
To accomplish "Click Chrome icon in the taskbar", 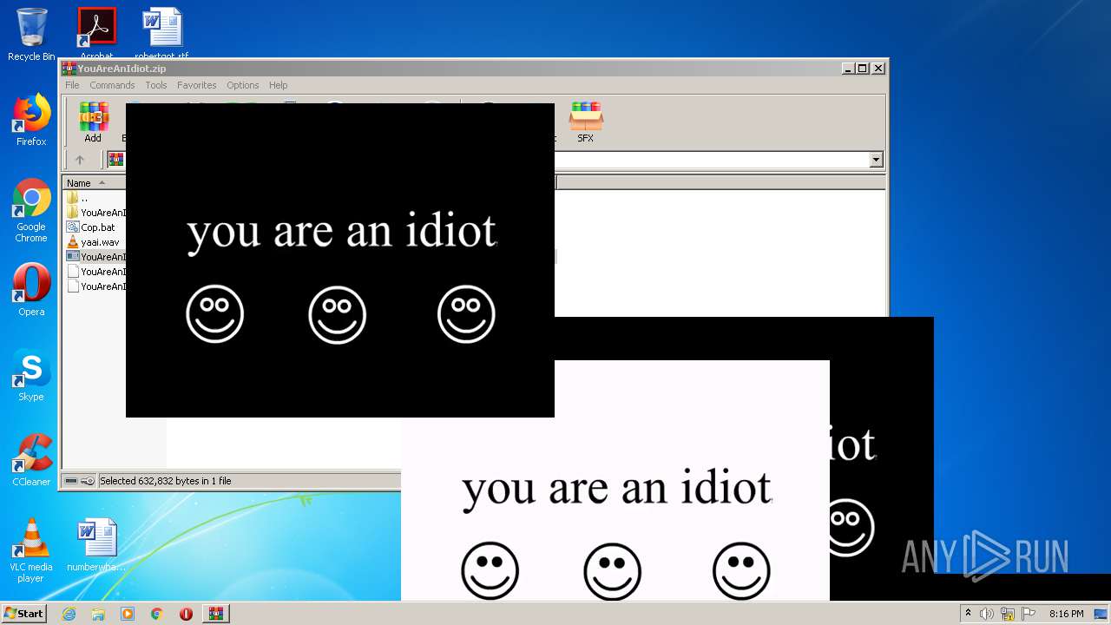I will click(157, 614).
